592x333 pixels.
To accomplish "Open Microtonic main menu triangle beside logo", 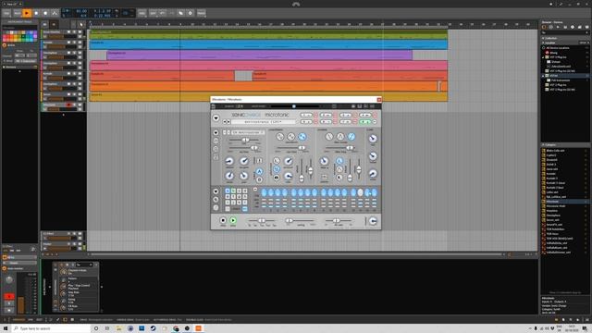I will 216,118.
